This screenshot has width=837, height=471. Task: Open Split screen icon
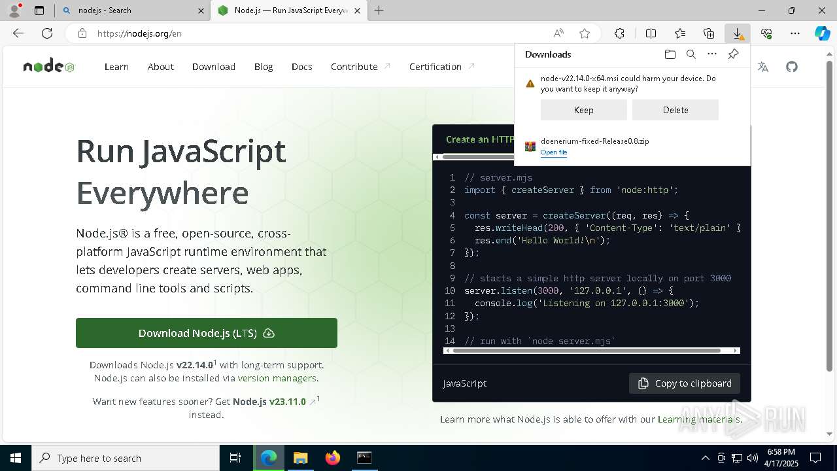651,33
